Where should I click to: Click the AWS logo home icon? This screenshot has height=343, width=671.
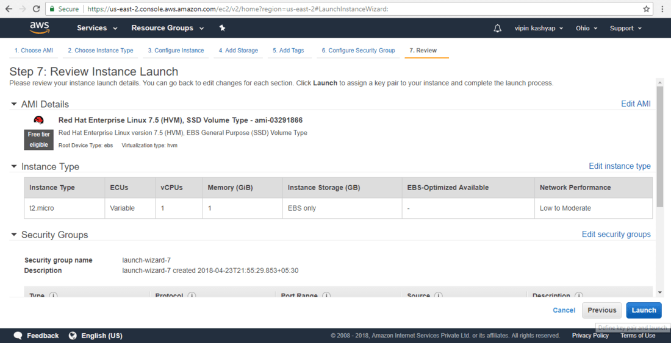40,28
